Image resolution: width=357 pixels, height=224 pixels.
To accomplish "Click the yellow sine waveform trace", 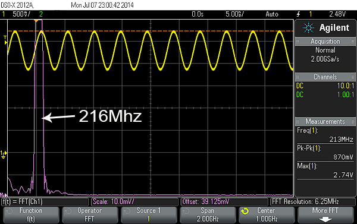I will coord(151,51).
